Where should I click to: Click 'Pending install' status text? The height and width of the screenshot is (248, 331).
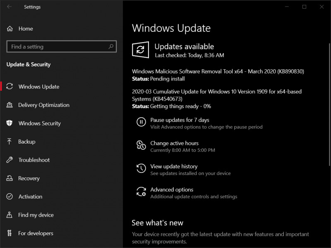pos(168,79)
